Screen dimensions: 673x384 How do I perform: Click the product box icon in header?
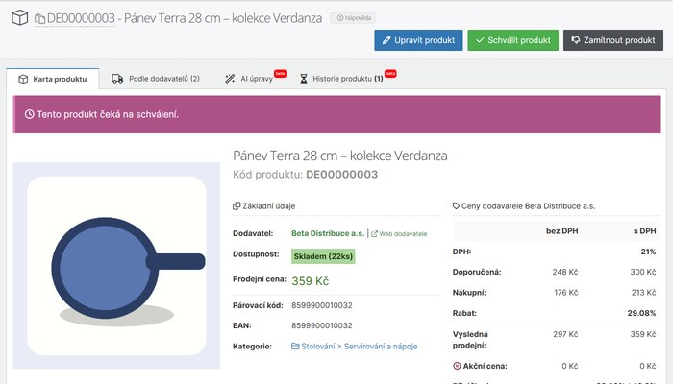(20, 17)
